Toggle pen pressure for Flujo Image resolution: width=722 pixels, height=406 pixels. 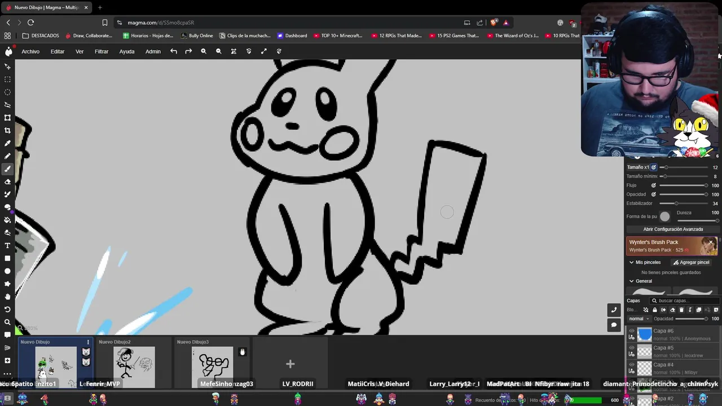point(654,186)
